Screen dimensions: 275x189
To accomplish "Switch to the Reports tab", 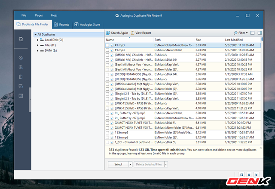I will coord(61,24).
